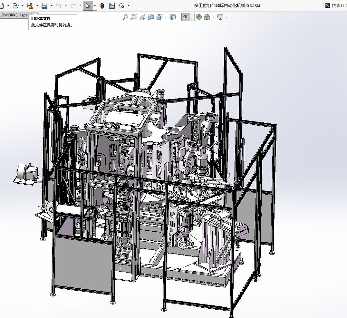Click the '旧版本文件' tooltip heading

pos(41,19)
